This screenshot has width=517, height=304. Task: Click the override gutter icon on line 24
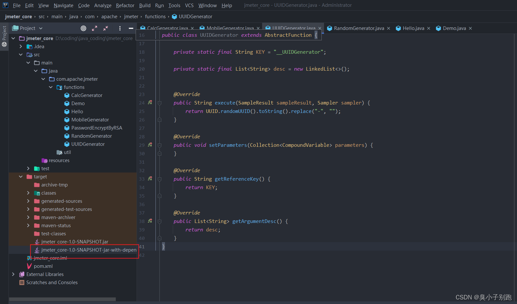coord(150,103)
